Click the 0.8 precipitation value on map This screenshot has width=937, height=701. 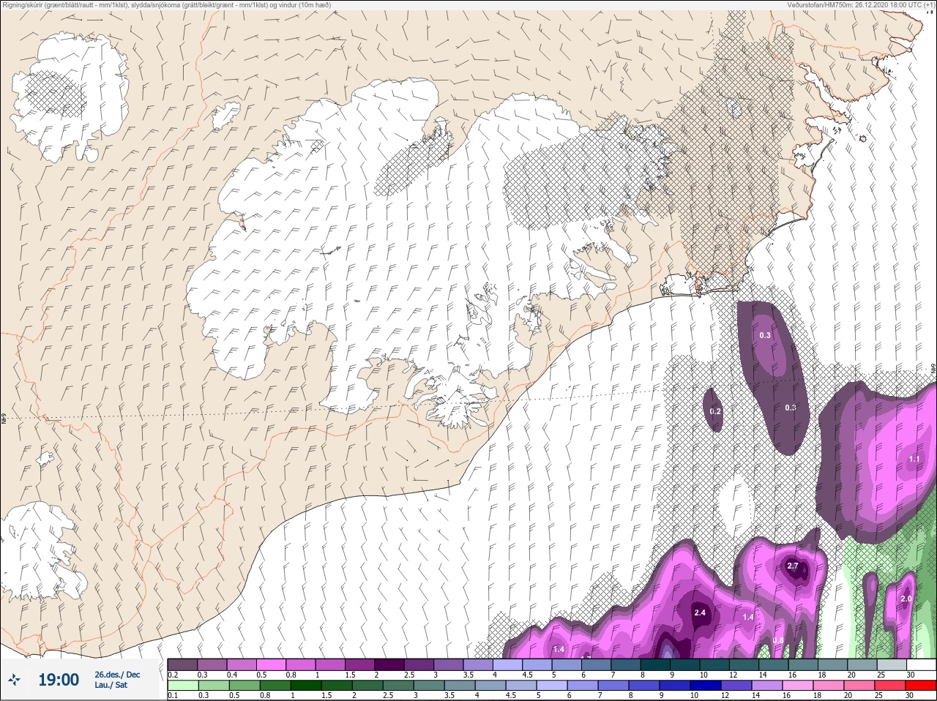click(x=778, y=640)
